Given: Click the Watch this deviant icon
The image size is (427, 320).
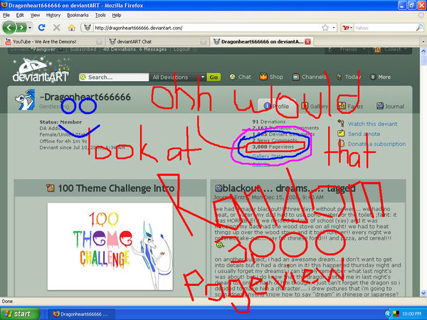Looking at the screenshot, I should click(341, 124).
